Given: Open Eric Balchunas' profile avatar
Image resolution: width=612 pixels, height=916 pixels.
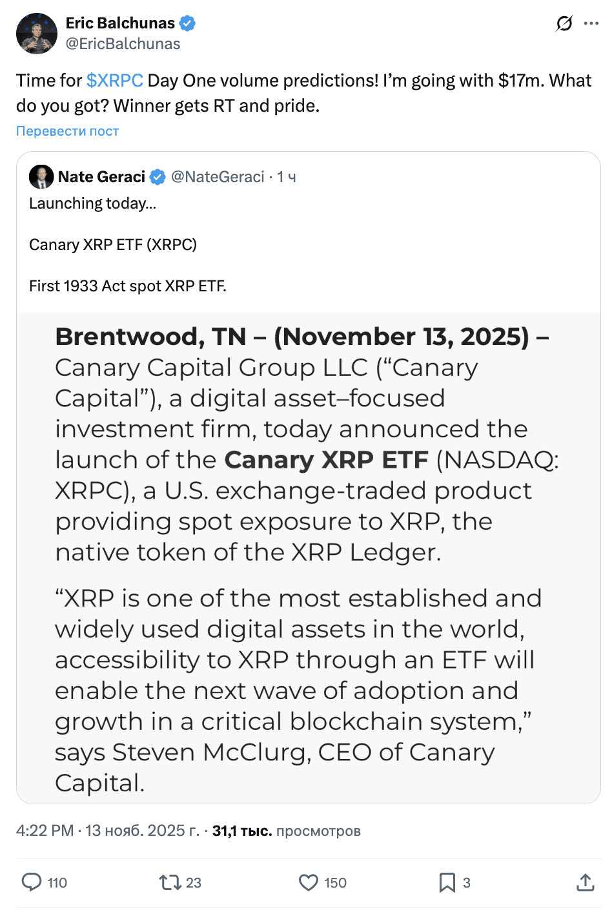Looking at the screenshot, I should click(37, 33).
